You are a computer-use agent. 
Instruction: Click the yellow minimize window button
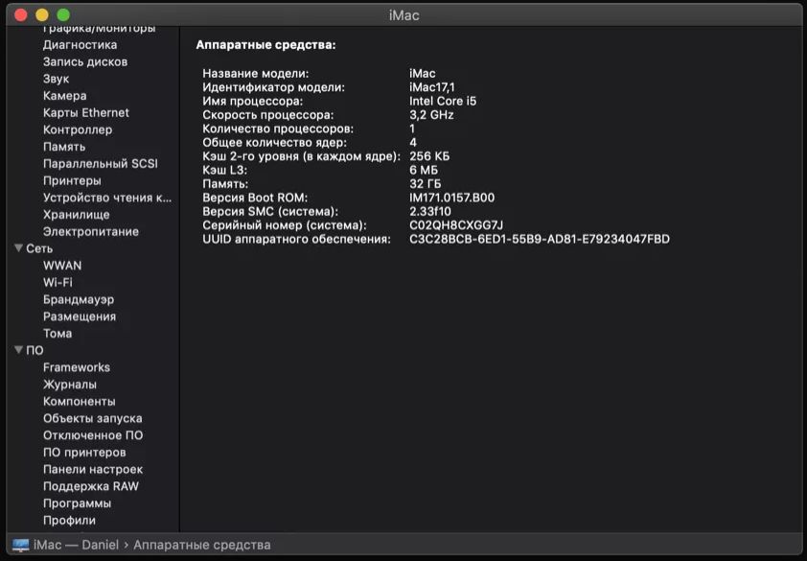pos(41,15)
